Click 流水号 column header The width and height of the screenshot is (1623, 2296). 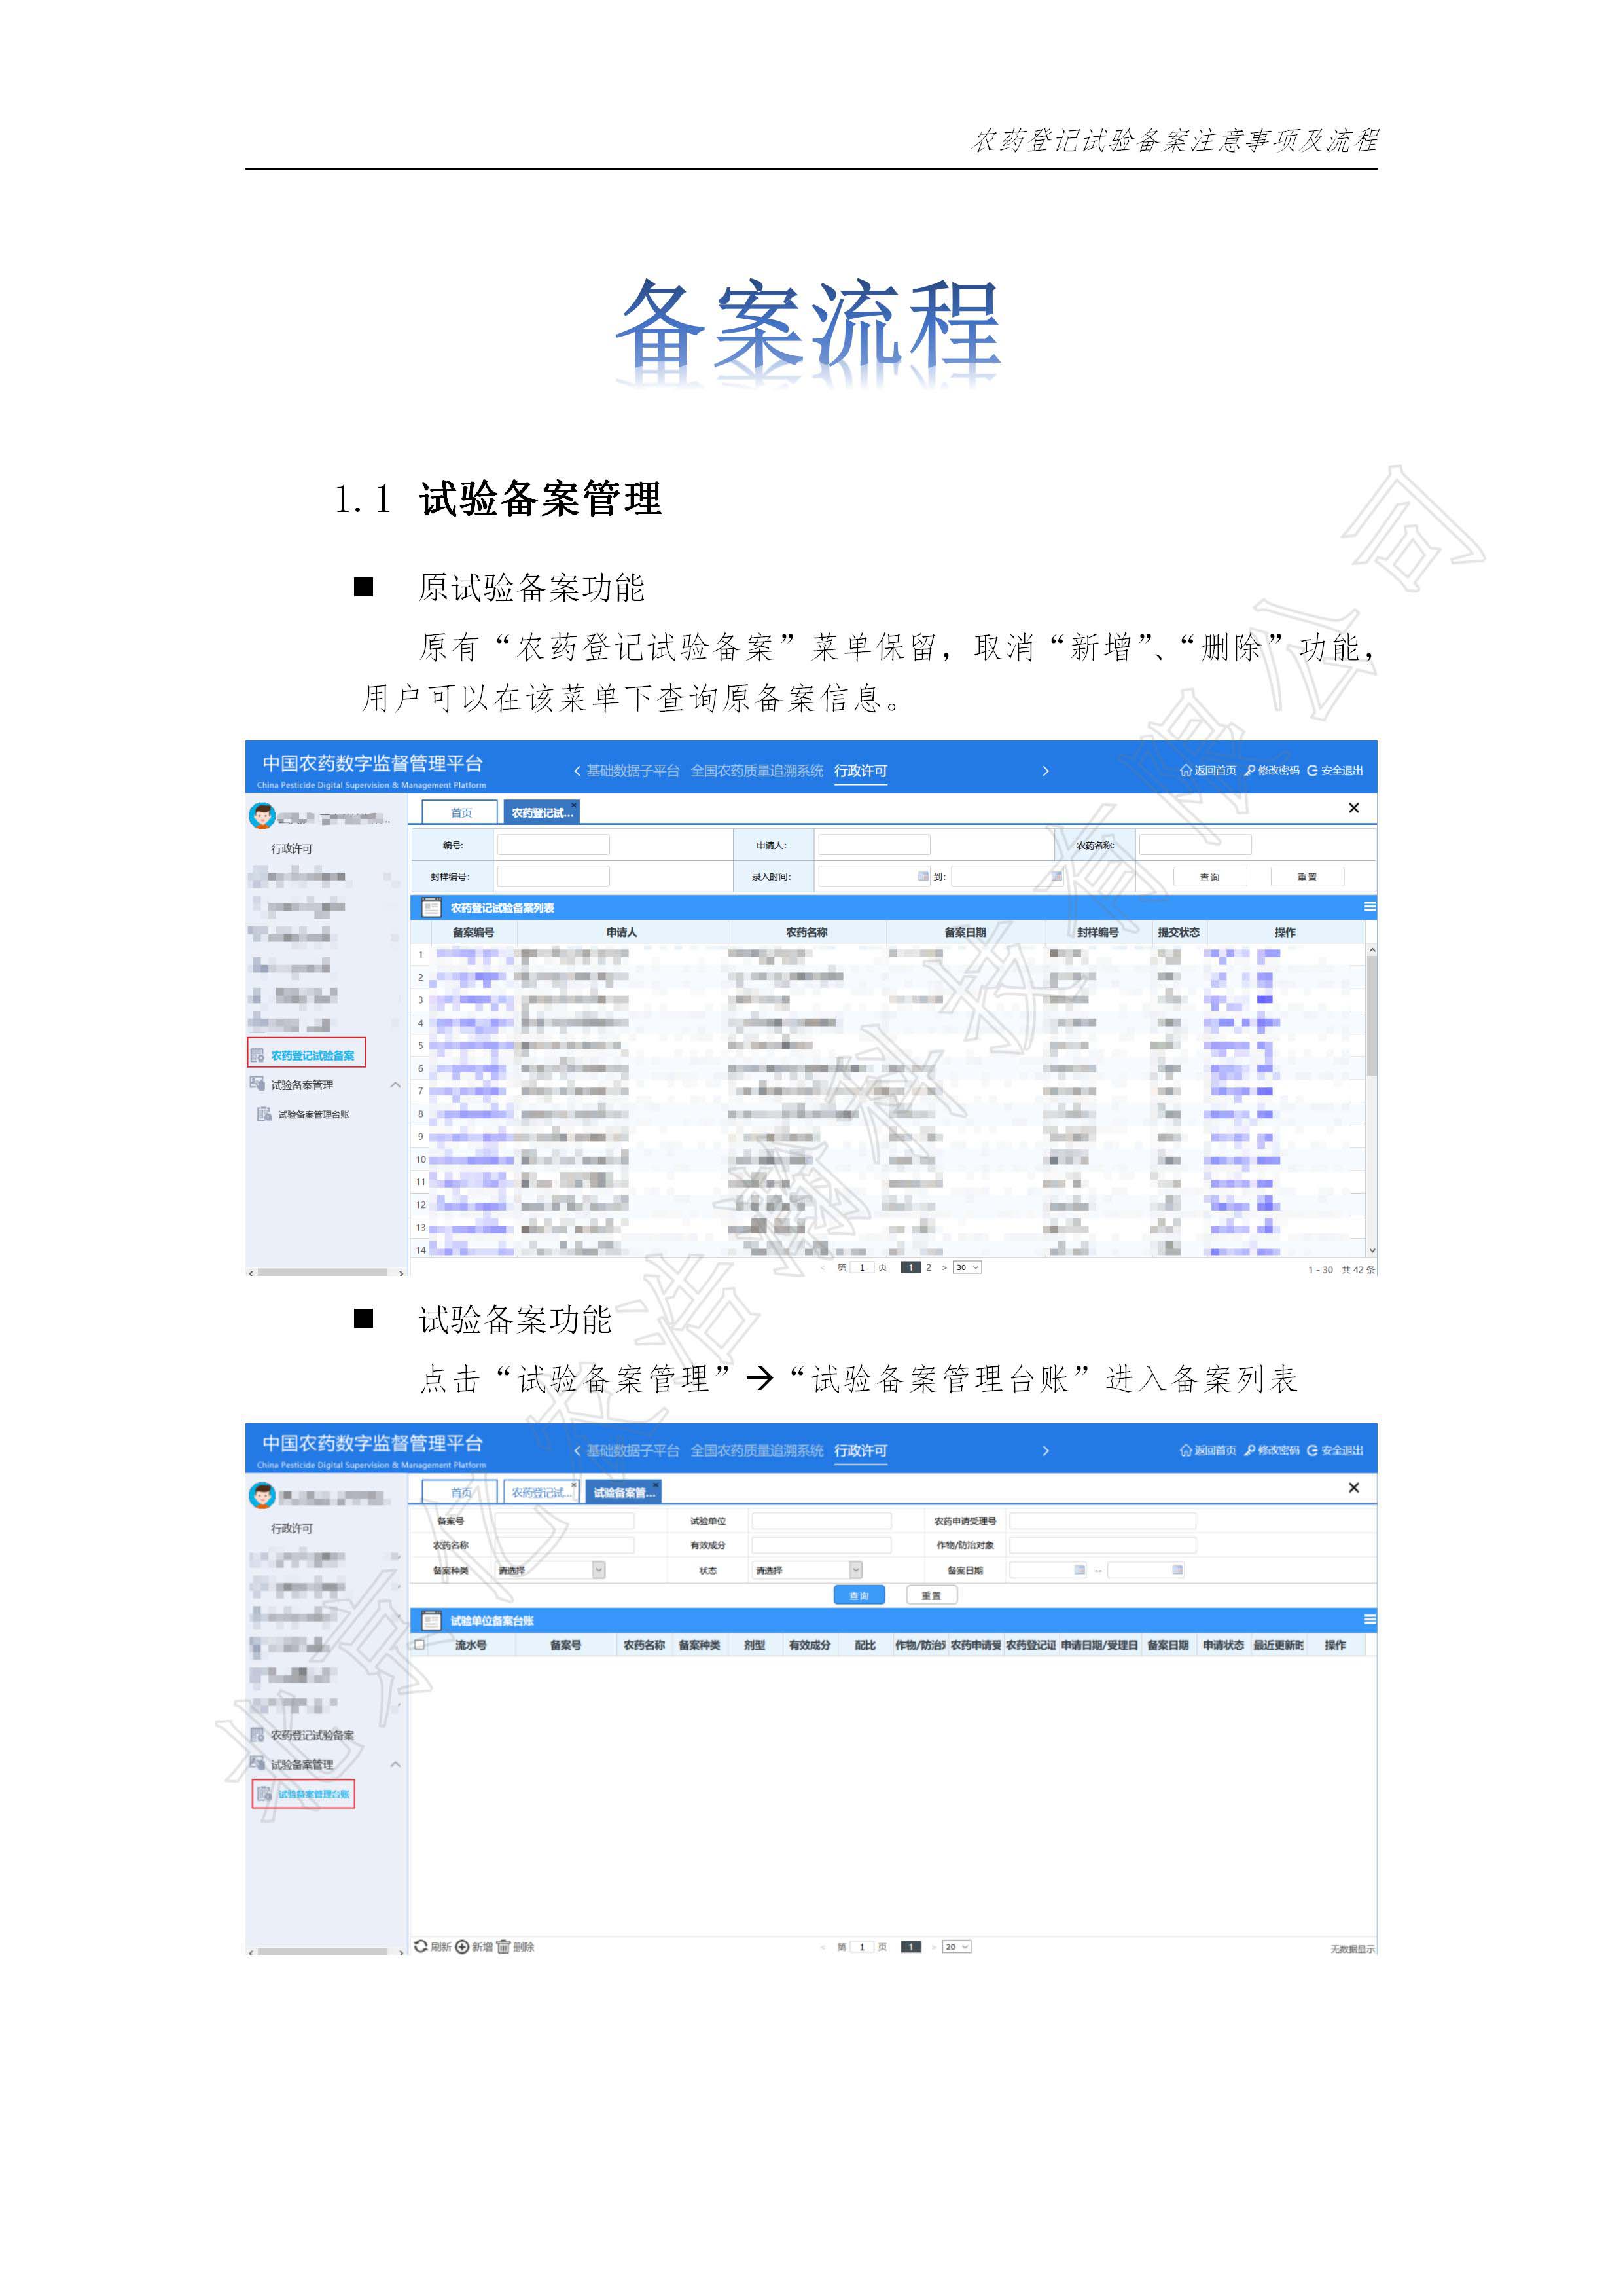pyautogui.click(x=471, y=1645)
